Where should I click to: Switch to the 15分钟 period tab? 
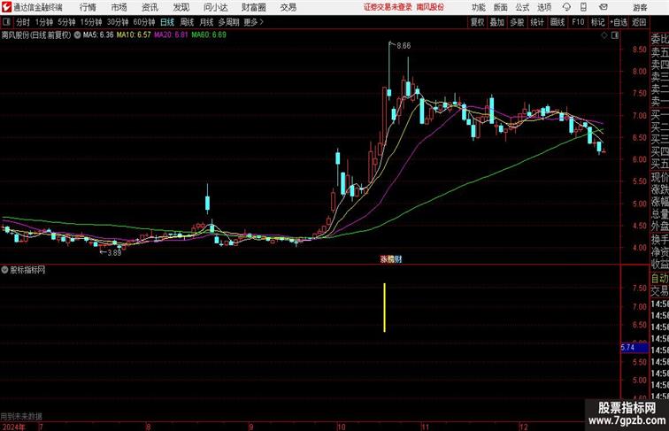click(x=91, y=22)
